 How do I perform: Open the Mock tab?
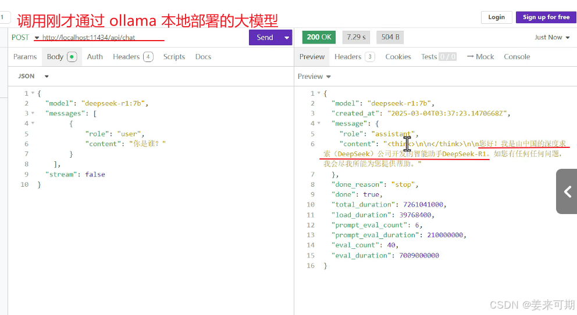point(480,57)
